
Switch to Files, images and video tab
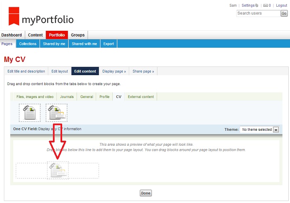pos(35,97)
